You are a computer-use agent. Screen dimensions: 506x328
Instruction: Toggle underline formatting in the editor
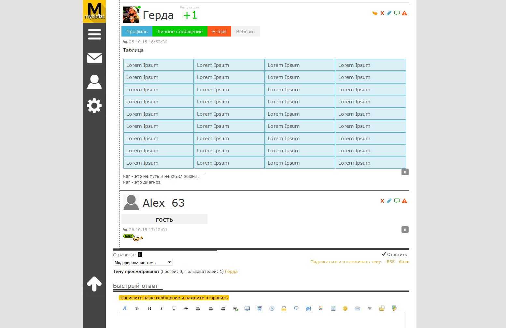[174, 308]
